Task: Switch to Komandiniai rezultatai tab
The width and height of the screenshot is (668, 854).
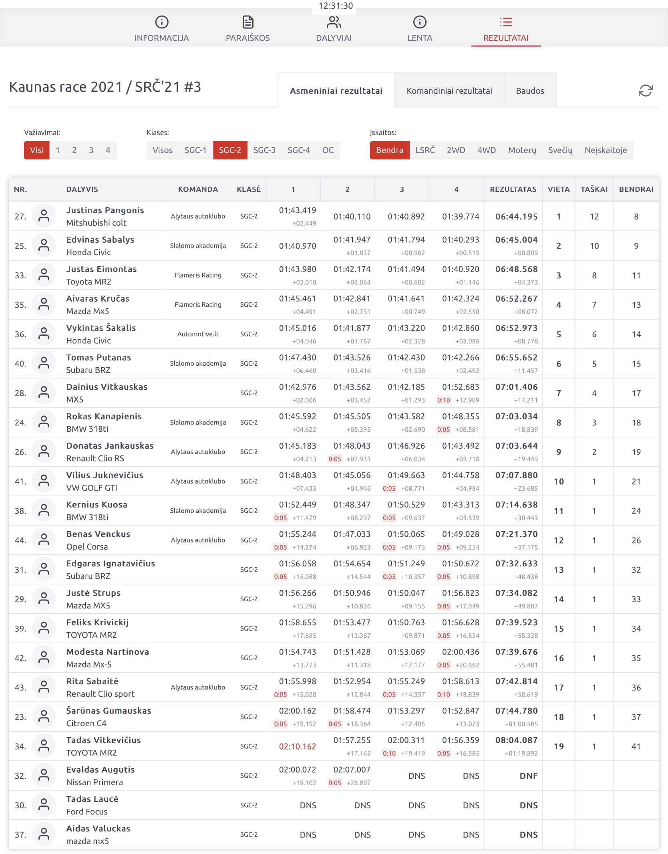Action: pos(449,91)
